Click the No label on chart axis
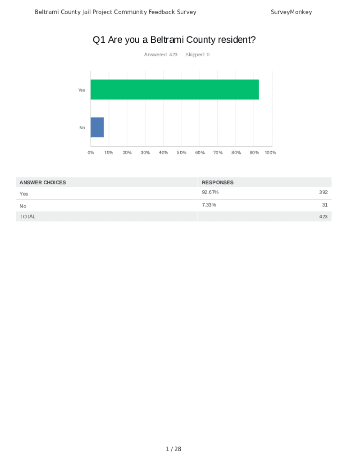 pyautogui.click(x=82, y=128)
